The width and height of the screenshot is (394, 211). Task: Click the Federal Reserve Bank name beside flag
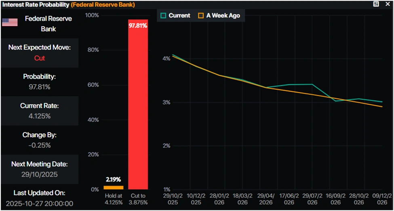48,24
